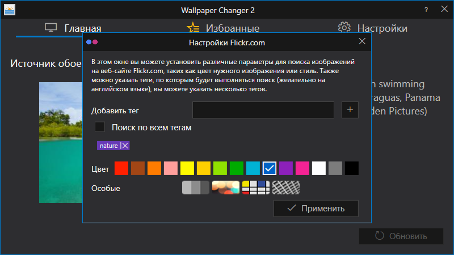Select the red color swatch

click(x=121, y=168)
